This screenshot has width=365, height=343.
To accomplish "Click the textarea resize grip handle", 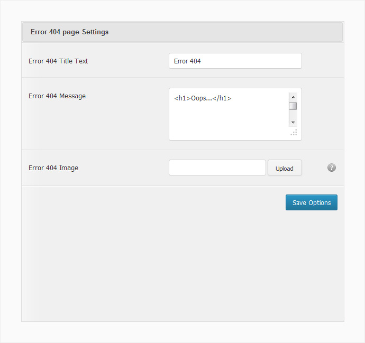I will [294, 133].
